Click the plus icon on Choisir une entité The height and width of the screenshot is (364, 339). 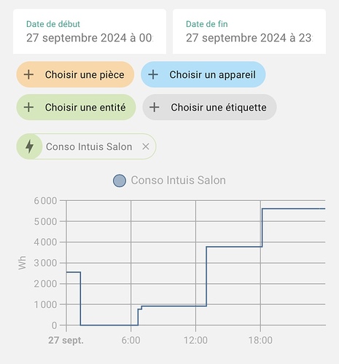[x=28, y=107]
